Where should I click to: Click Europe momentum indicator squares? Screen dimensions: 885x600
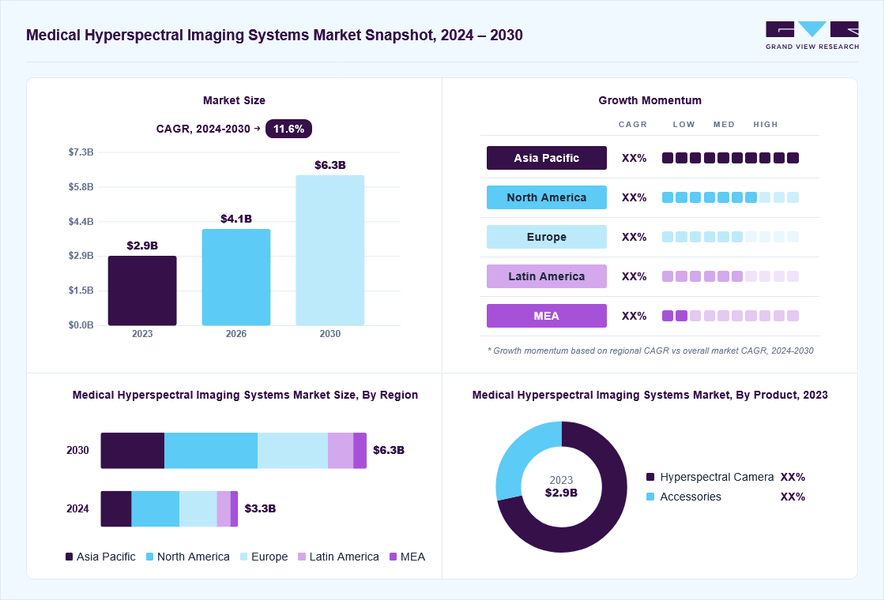(730, 237)
